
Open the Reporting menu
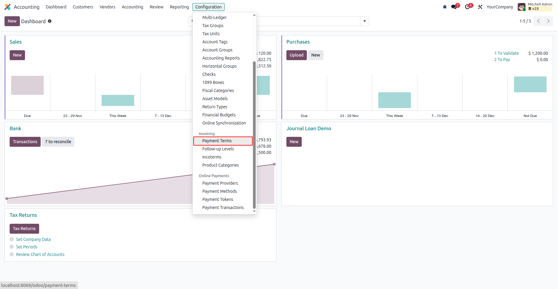tap(179, 7)
